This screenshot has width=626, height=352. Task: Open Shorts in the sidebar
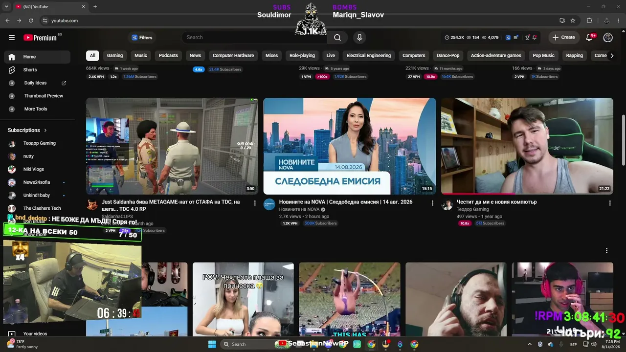37,70
